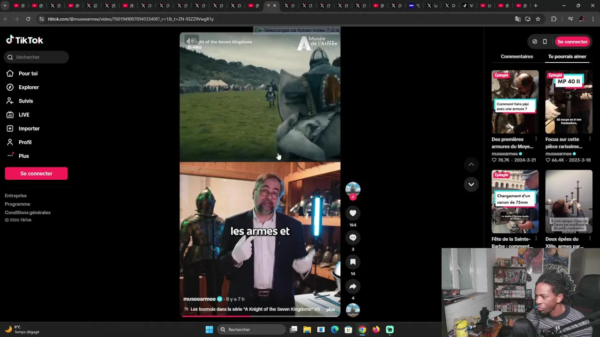The height and width of the screenshot is (337, 600).
Task: Click the taskbar Rechercher search box
Action: 252,330
